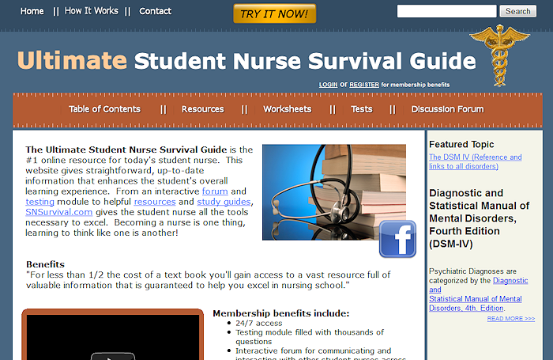Click the stethoscope and books image
The image size is (553, 360).
334,192
